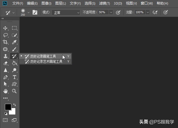Image resolution: width=178 pixels, height=128 pixels.
Task: Open 图像(I) menu
Action: [x=46, y=4]
